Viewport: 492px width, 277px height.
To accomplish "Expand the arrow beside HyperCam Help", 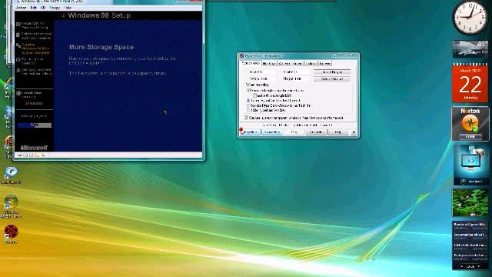I will (354, 132).
